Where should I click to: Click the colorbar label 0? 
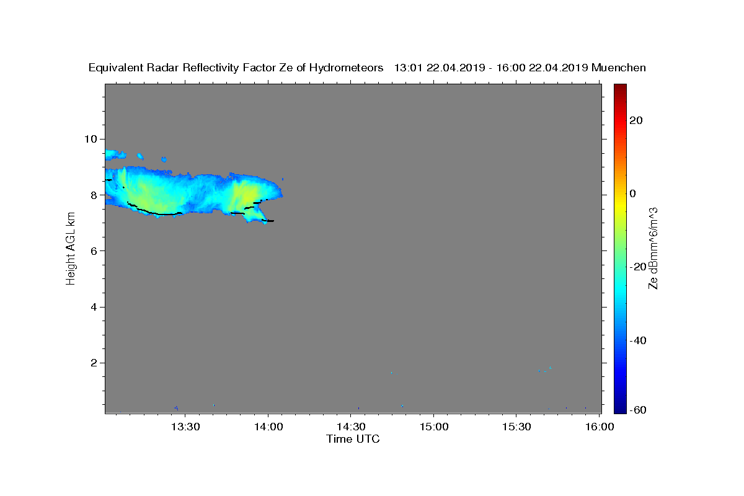(x=633, y=193)
